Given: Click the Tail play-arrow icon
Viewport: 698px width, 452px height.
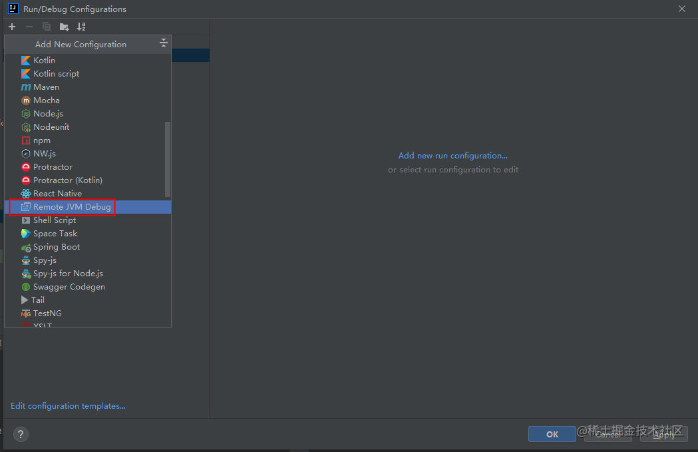Looking at the screenshot, I should 25,300.
